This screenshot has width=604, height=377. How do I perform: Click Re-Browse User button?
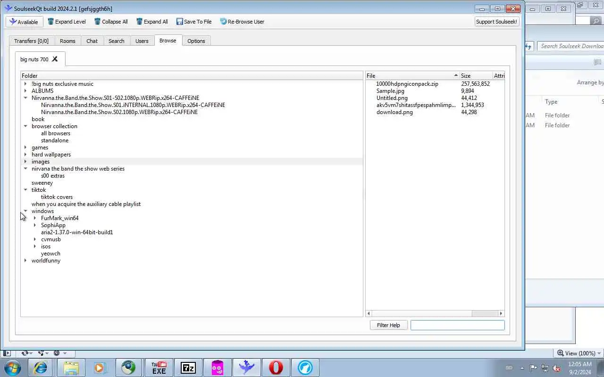click(x=242, y=22)
